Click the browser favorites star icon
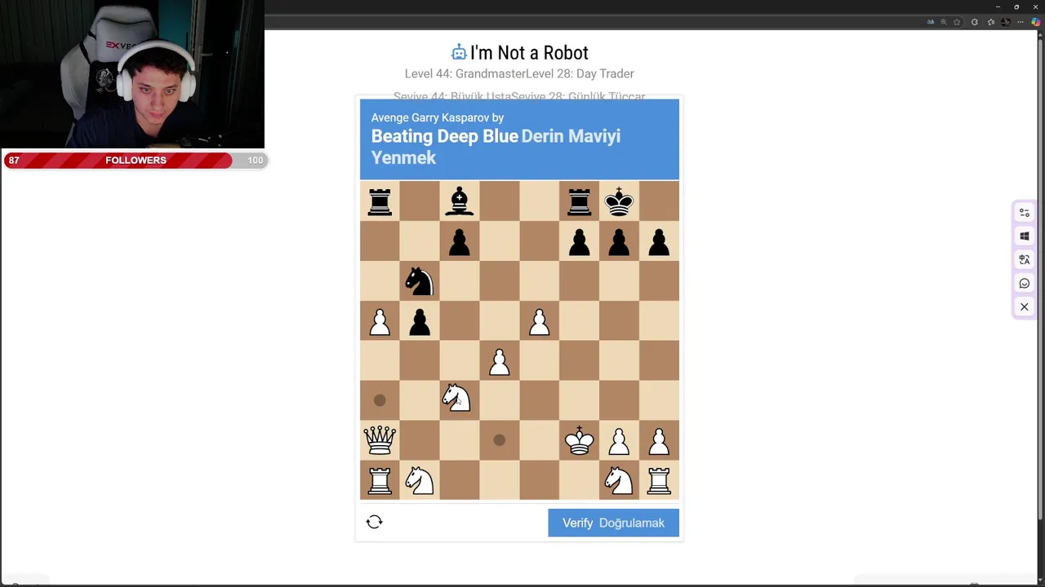Image resolution: width=1045 pixels, height=587 pixels. click(957, 22)
